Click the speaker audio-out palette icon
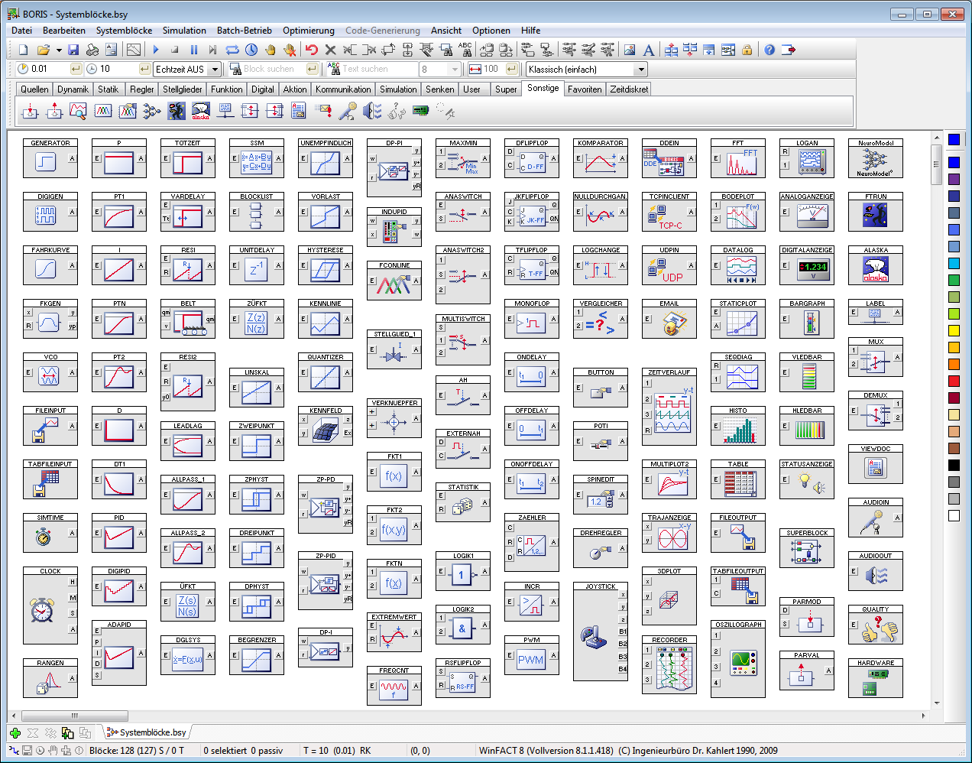 (372, 112)
